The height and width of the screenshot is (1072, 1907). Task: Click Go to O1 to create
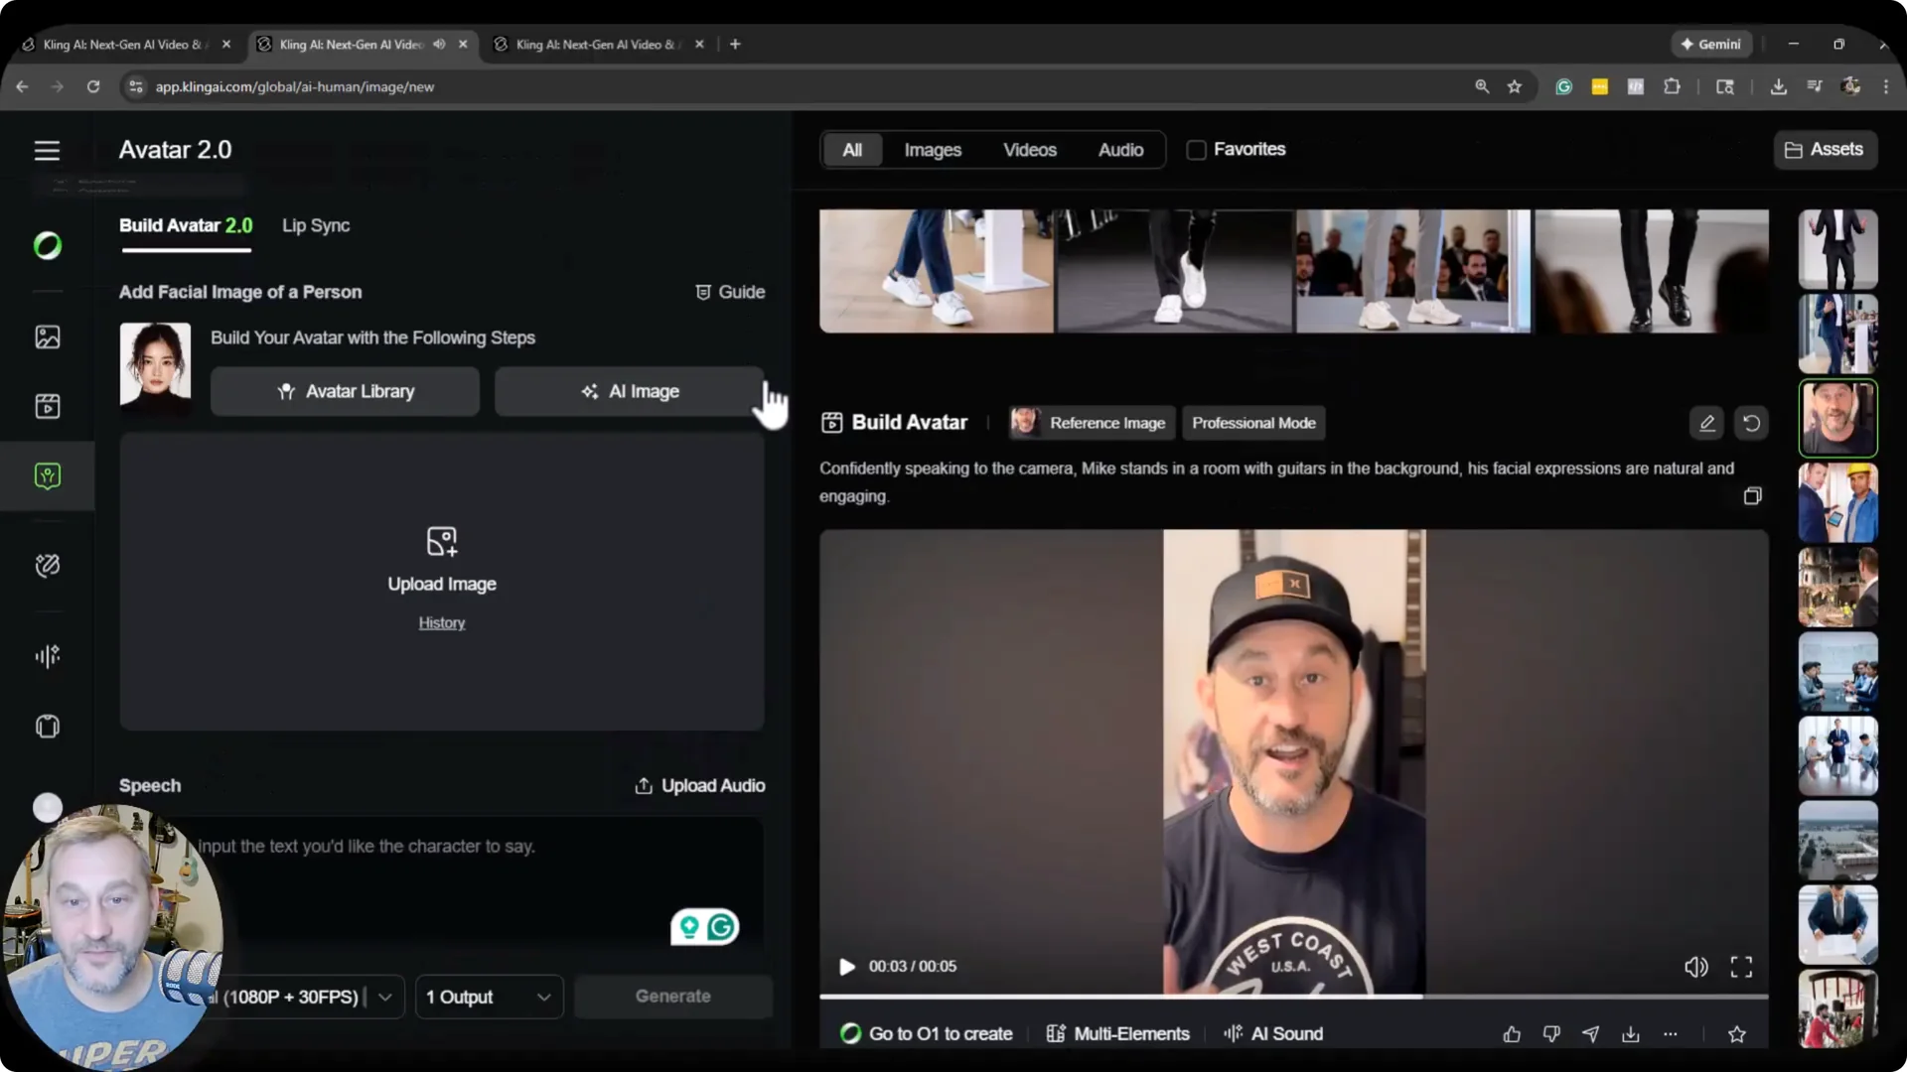point(927,1034)
